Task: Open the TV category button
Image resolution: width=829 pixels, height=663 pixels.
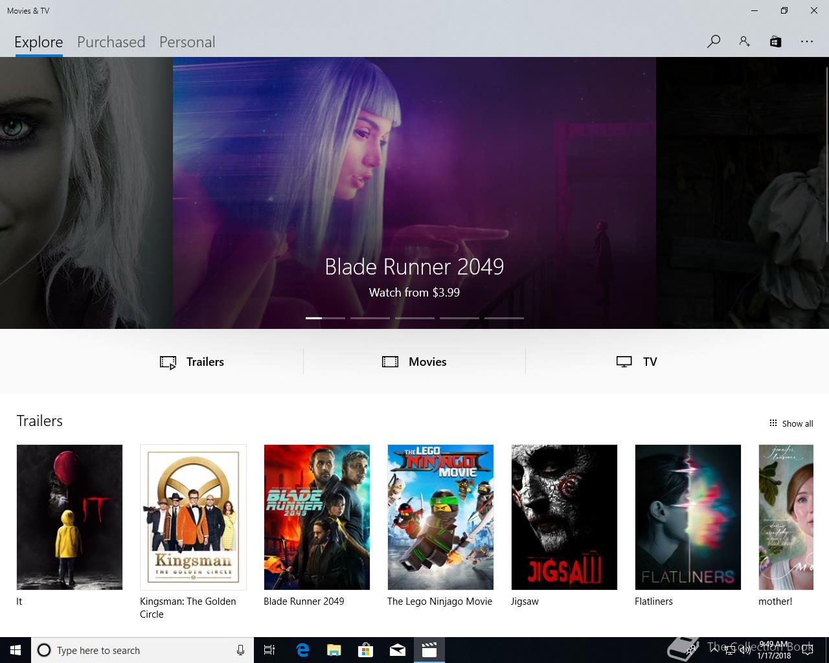Action: point(637,362)
